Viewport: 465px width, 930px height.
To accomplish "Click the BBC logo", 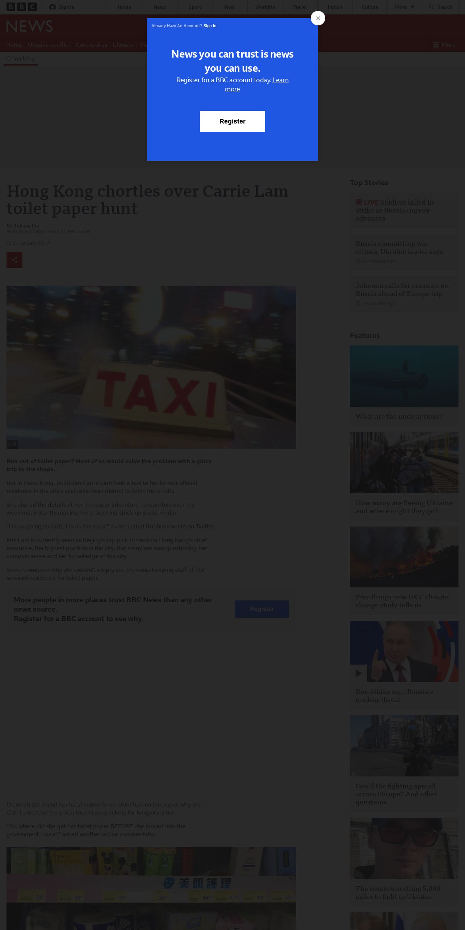I will [x=22, y=7].
